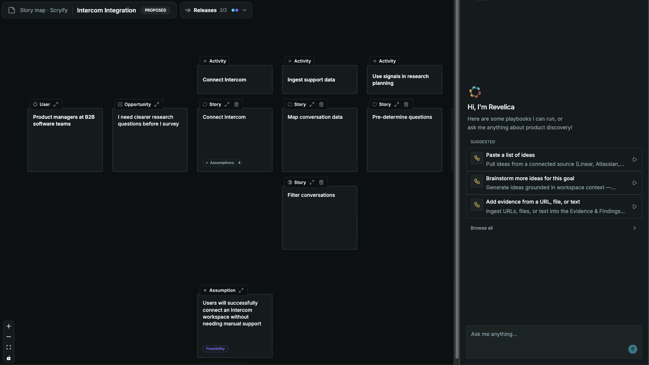Select the clearer research questions opportunity card
This screenshot has height=365, width=649.
[x=150, y=140]
